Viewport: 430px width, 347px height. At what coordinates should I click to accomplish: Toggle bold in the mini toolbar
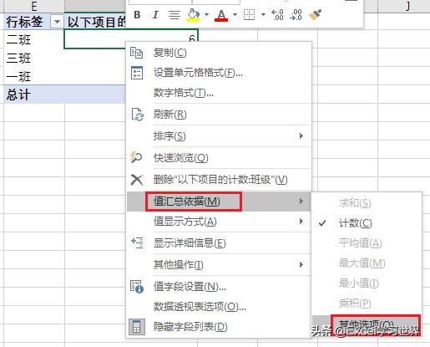[137, 14]
